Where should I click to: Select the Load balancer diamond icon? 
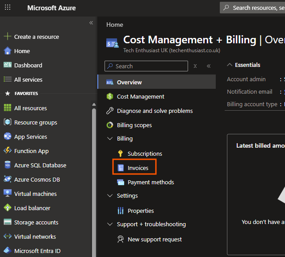(8, 207)
